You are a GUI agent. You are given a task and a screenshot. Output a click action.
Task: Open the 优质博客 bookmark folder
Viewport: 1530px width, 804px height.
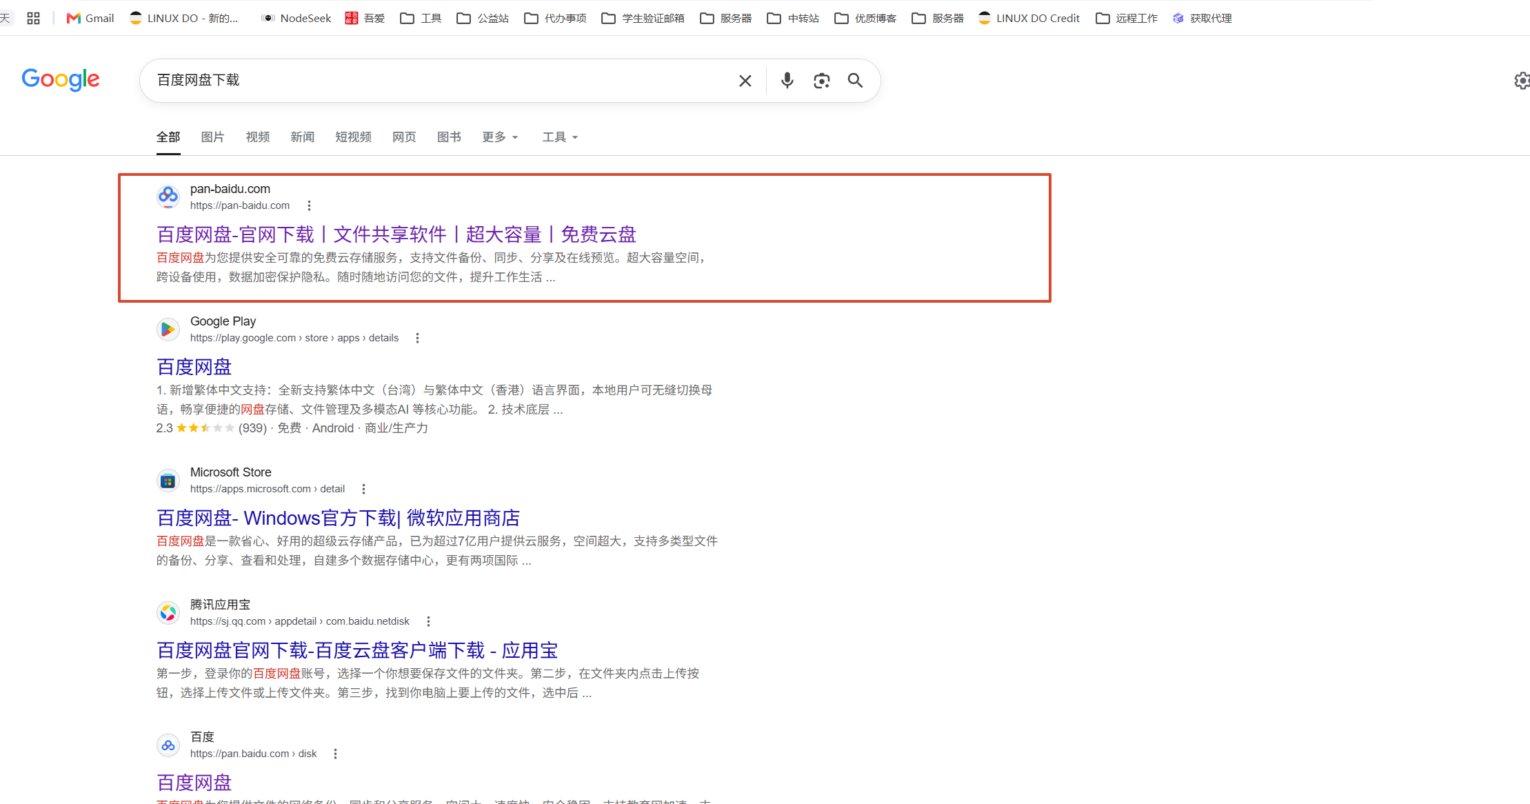pyautogui.click(x=865, y=18)
